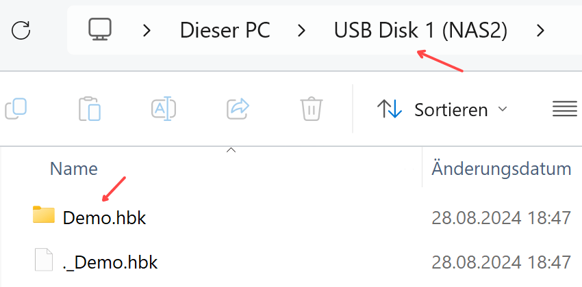Expand chevron after Dieser PC

[x=302, y=30]
